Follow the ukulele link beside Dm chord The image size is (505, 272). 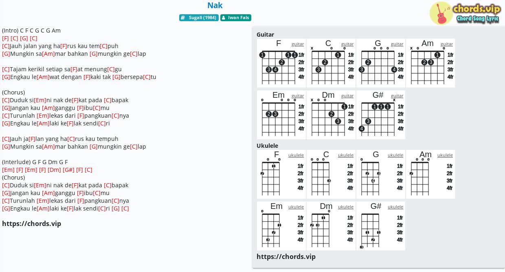tap(346, 207)
